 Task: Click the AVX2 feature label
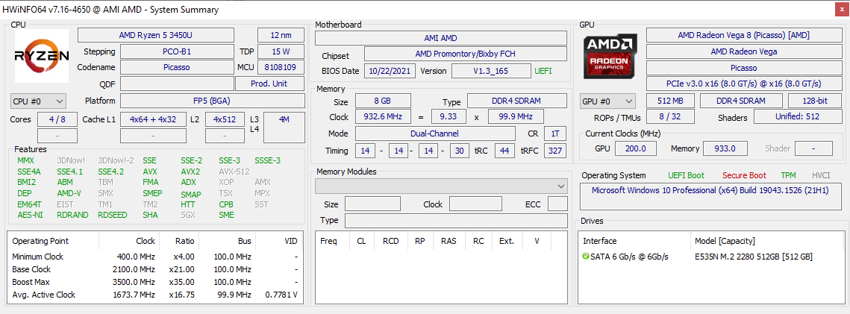191,172
